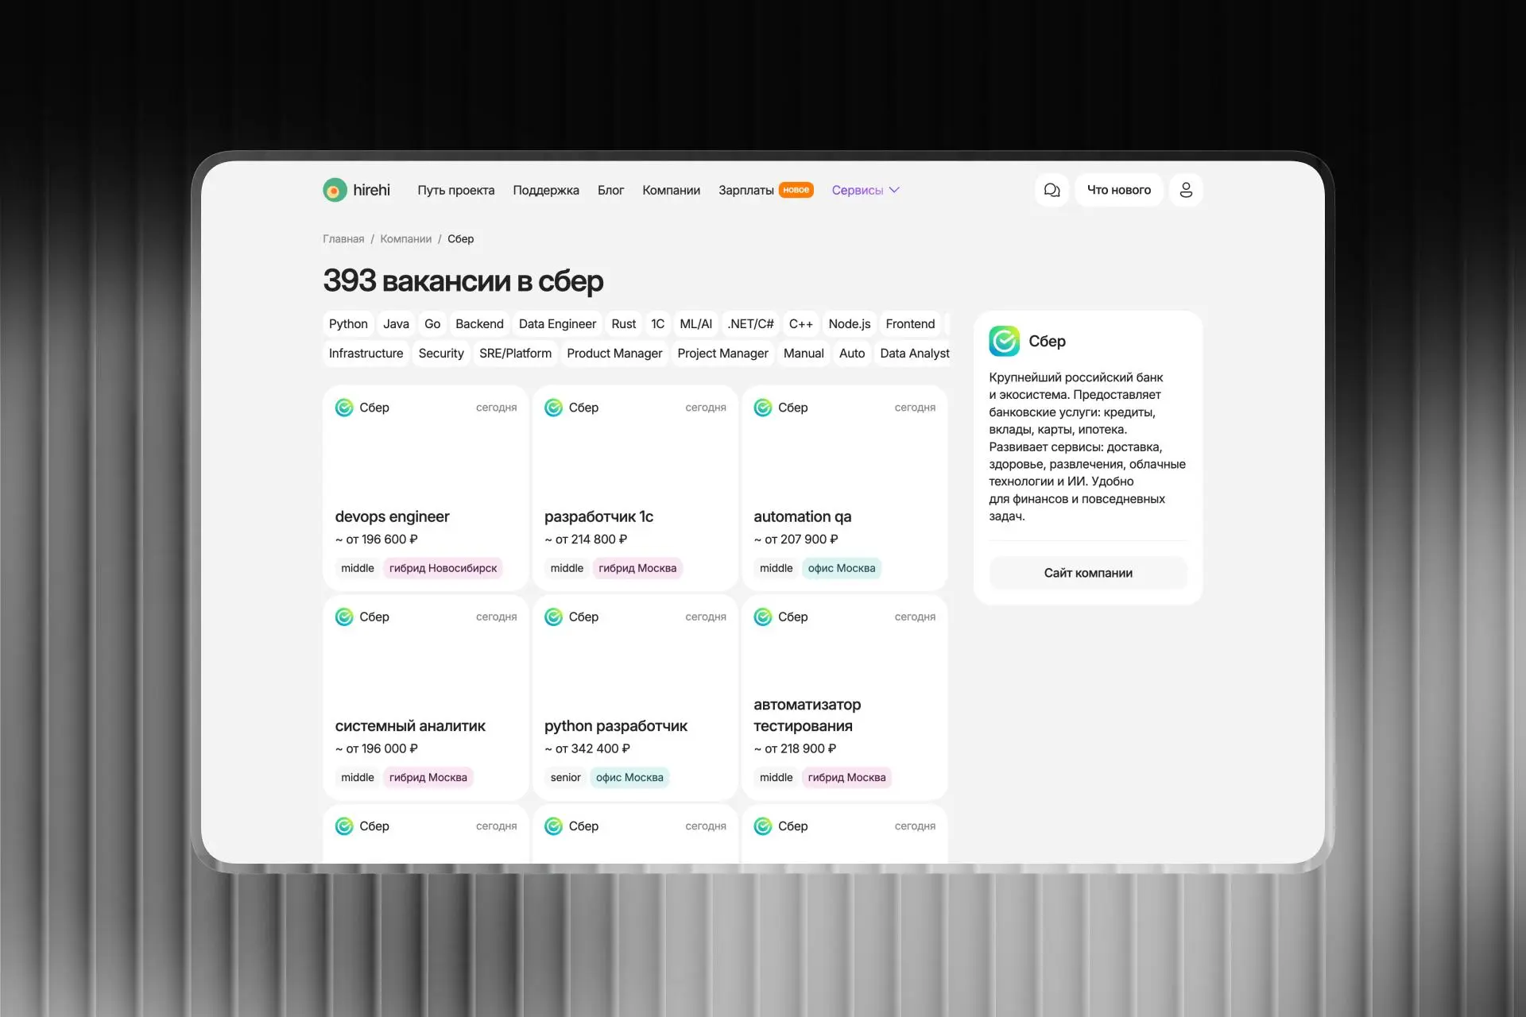Go to Главная in the breadcrumbs
Image resolution: width=1526 pixels, height=1017 pixels.
pos(343,239)
